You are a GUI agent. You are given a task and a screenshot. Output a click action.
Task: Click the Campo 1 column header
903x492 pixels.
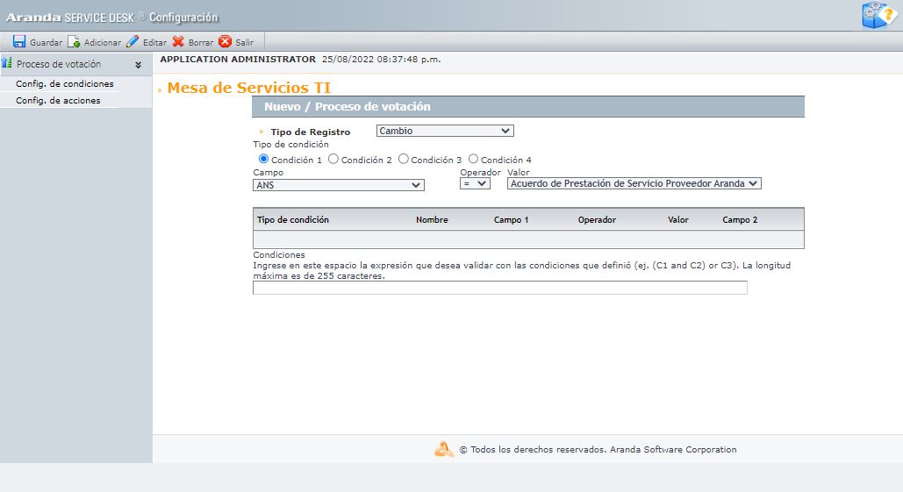click(x=511, y=220)
